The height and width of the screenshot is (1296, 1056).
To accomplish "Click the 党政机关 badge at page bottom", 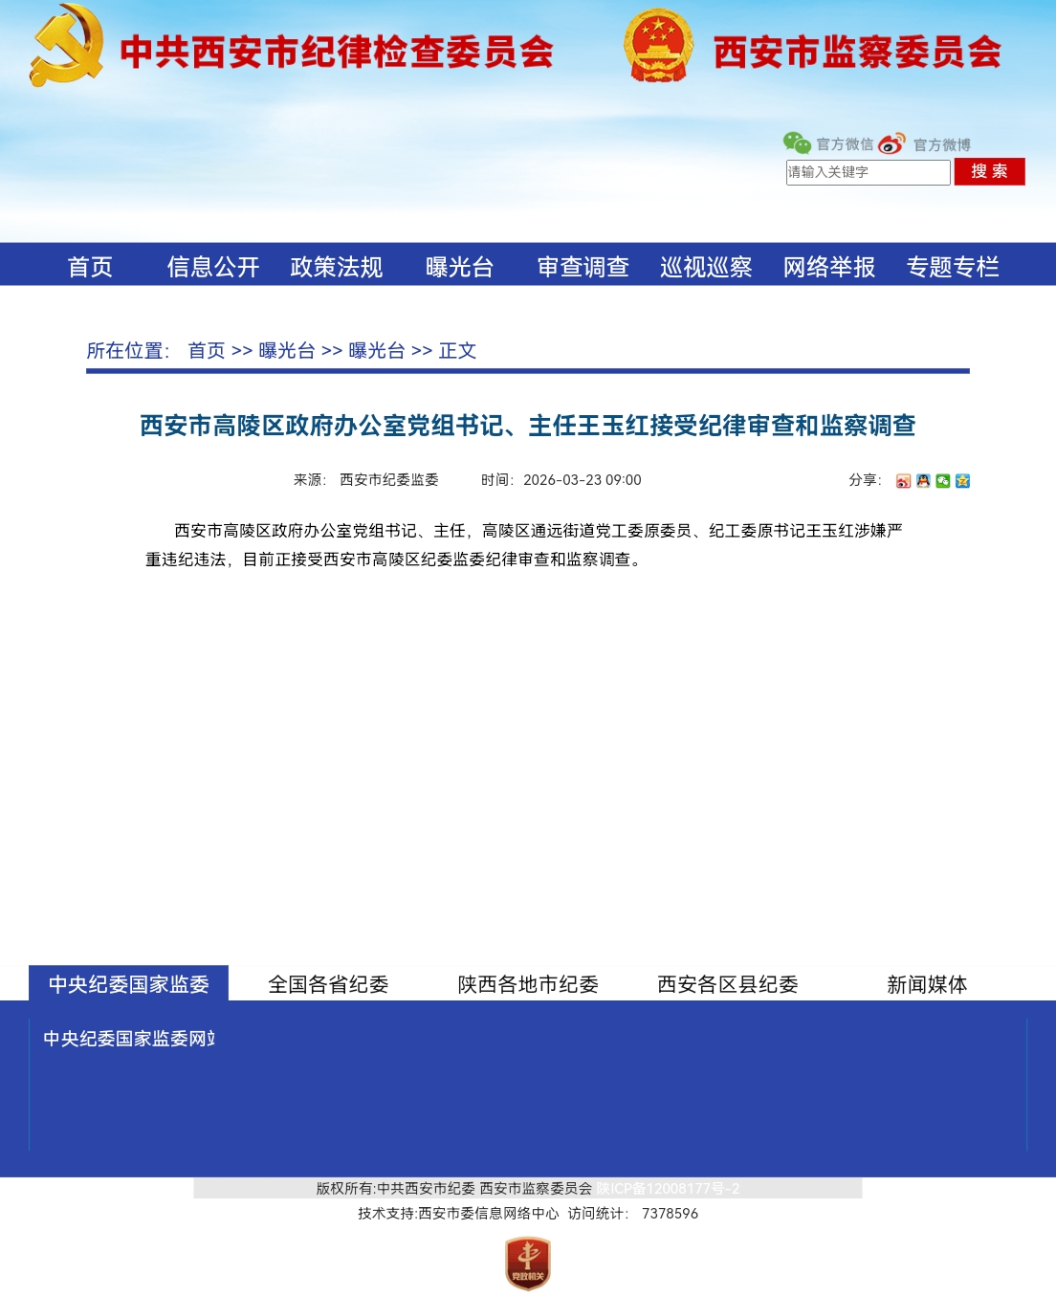I will coord(528,1263).
